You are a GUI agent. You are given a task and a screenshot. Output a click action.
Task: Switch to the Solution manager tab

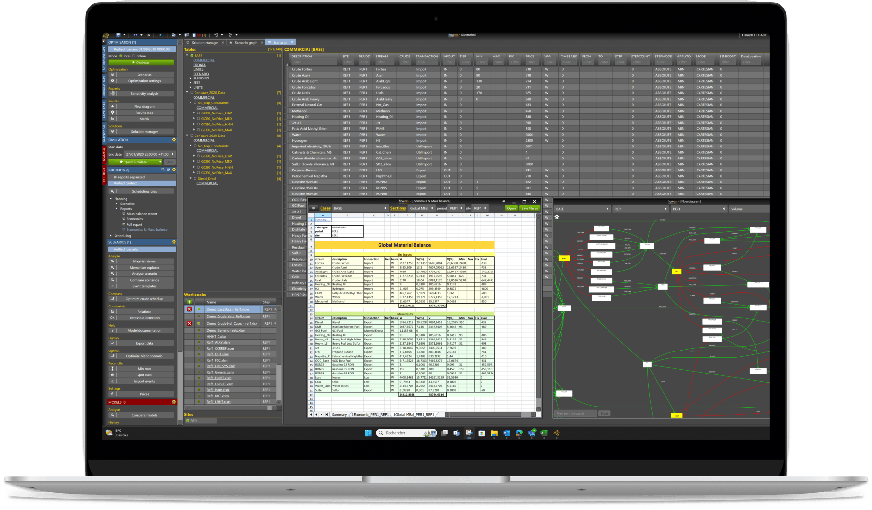pos(205,43)
